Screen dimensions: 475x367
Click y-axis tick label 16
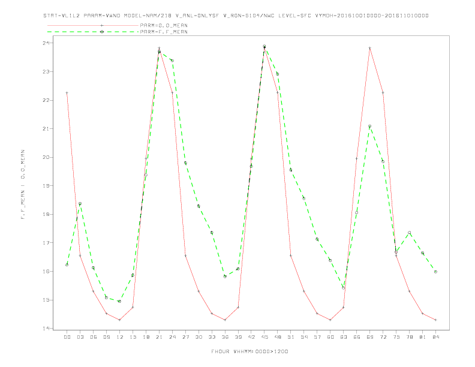click(46, 271)
